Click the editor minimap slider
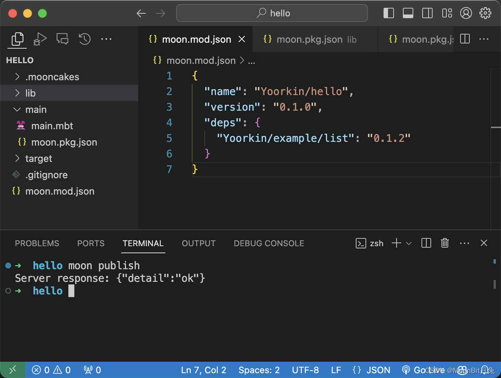This screenshot has height=378, width=501. (x=496, y=127)
